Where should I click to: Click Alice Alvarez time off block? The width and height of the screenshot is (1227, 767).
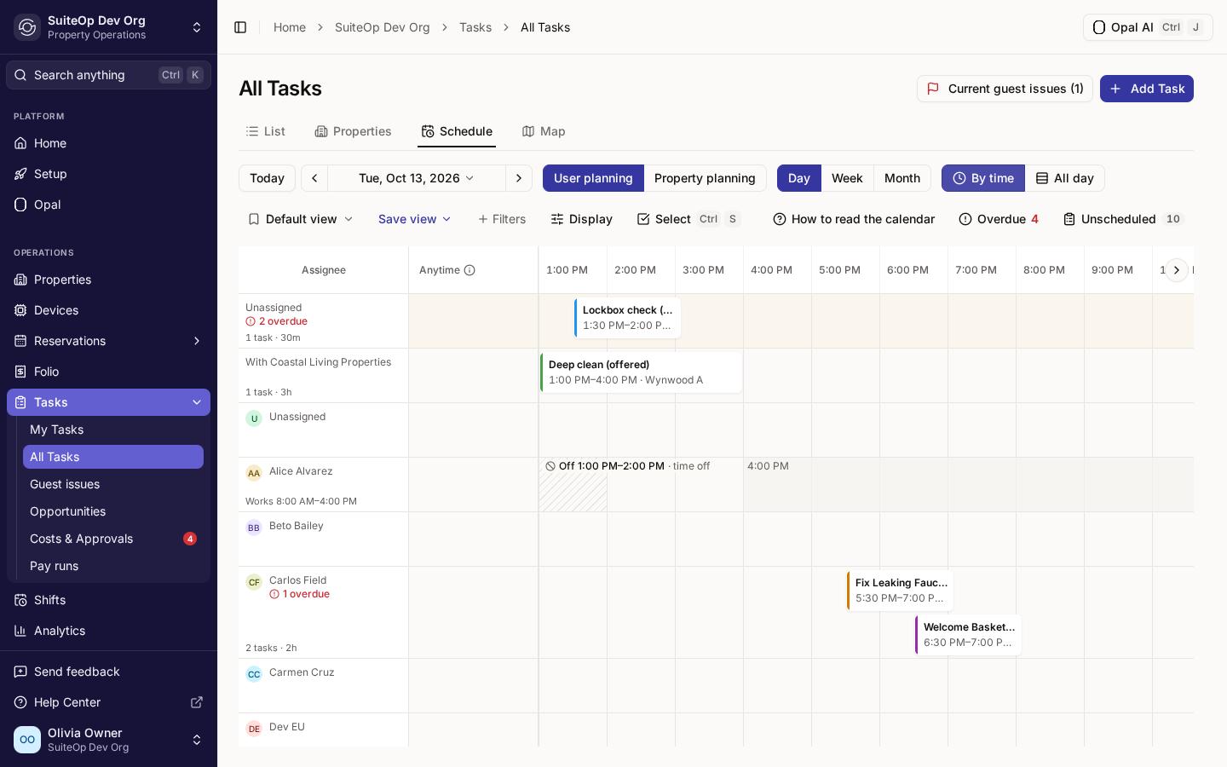click(x=573, y=485)
